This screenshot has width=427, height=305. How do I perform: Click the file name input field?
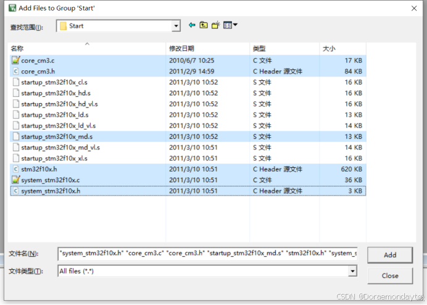(x=207, y=254)
